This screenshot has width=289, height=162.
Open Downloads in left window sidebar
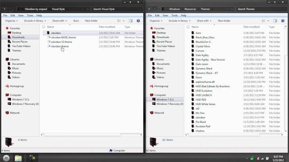pyautogui.click(x=18, y=37)
